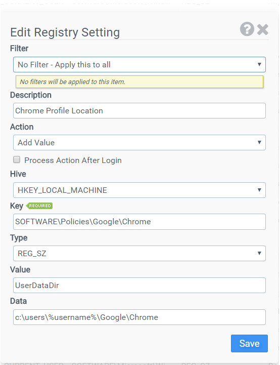
Task: Focus the Description field with Chrome Profile Location
Action: point(139,110)
